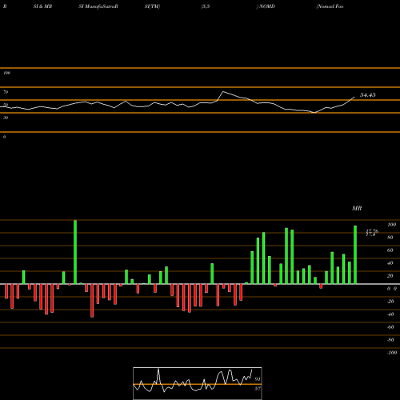Select the tallest green MR bar reaching 100
The image size is (400, 400).
tap(75, 252)
